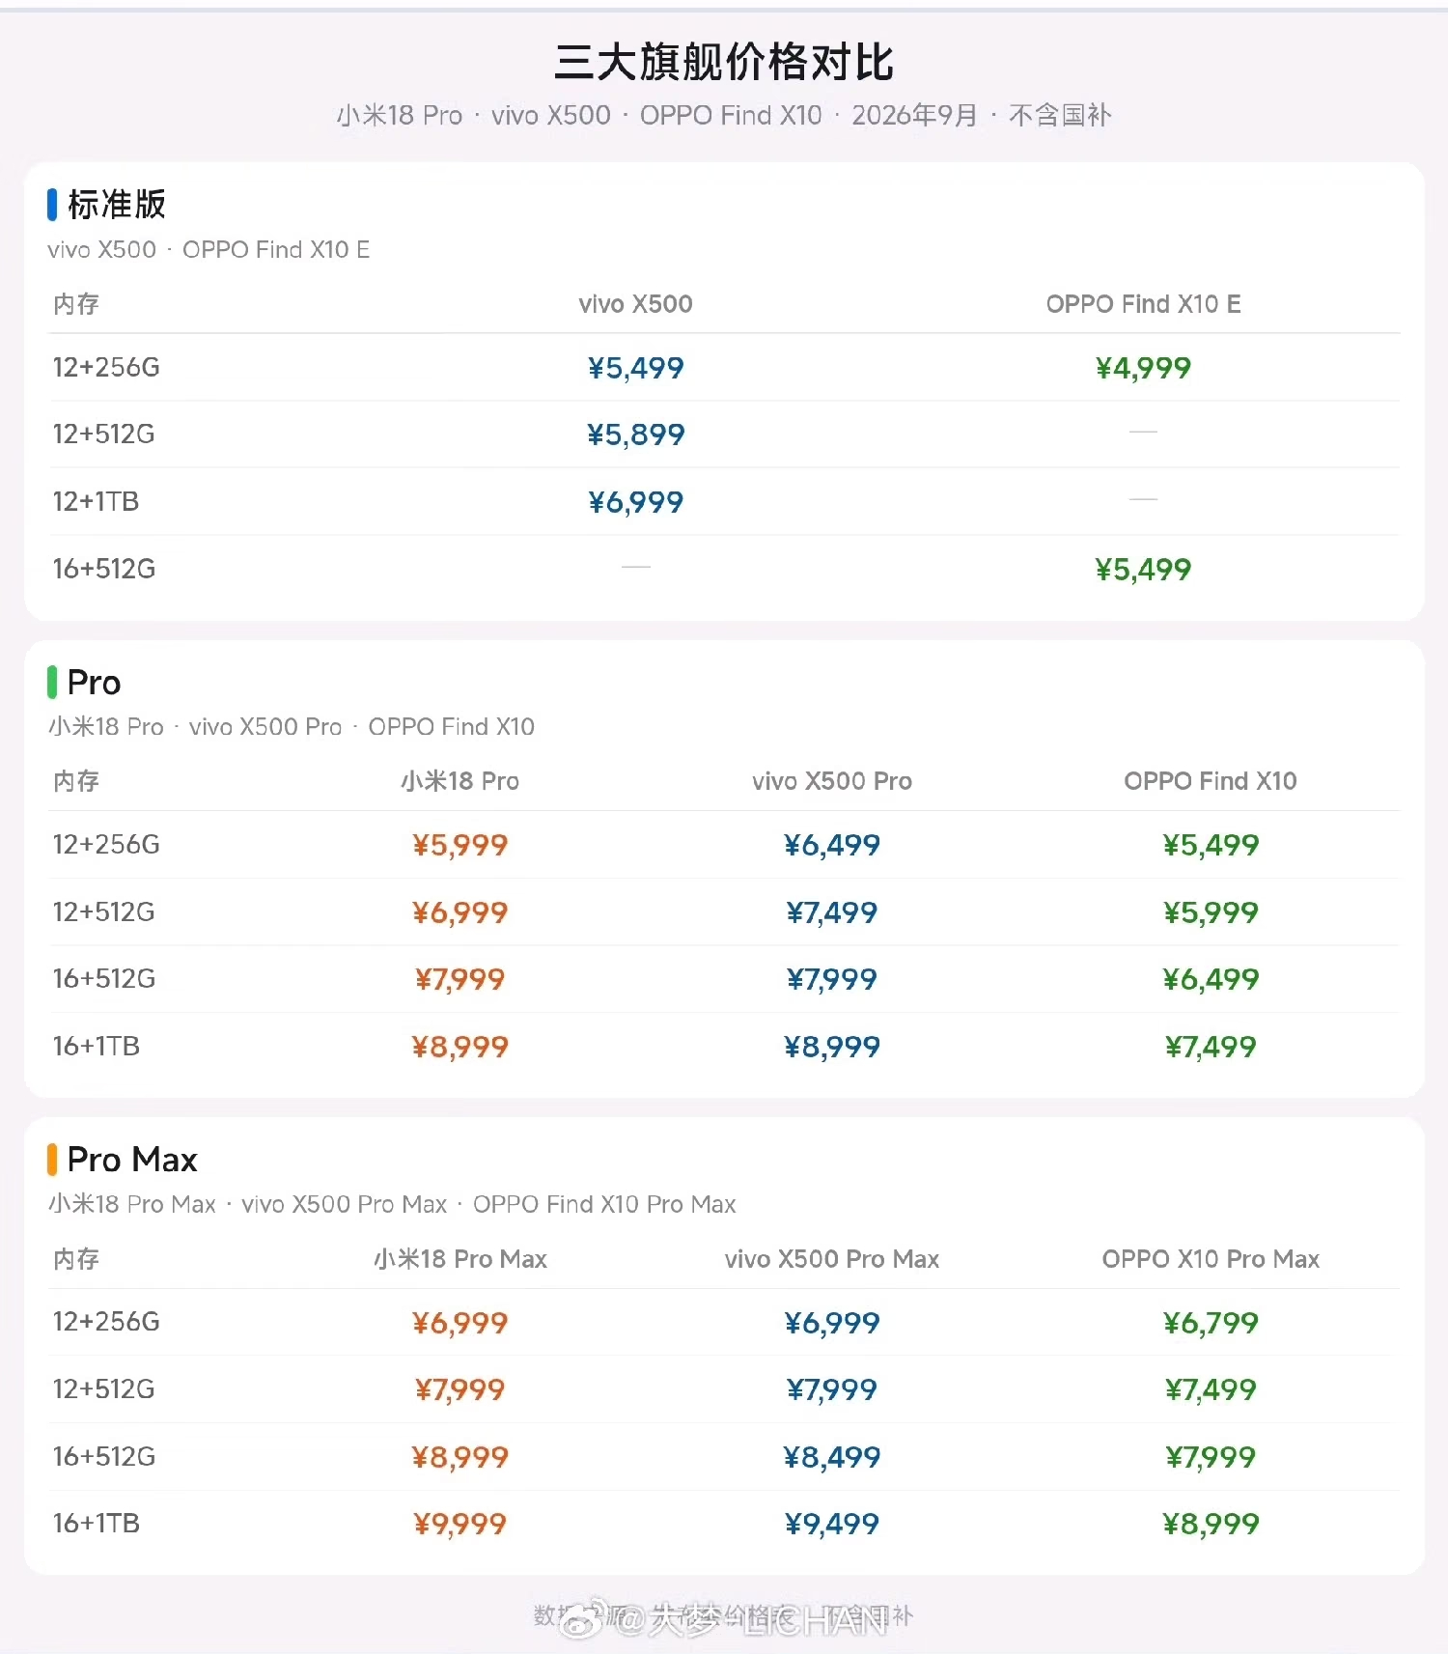
Task: Select vivo X500 12+512G price ¥5,899
Action: [635, 435]
